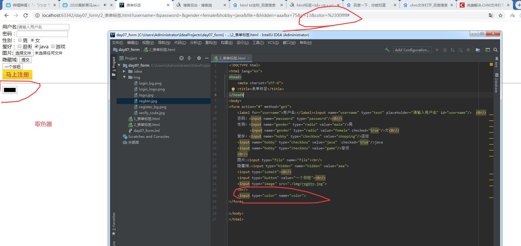This screenshot has height=246, width=521.
Task: Toggle the 1: Project side tool tab
Action: 113,66
